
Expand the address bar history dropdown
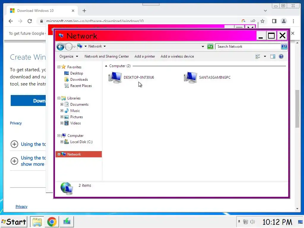click(x=203, y=47)
